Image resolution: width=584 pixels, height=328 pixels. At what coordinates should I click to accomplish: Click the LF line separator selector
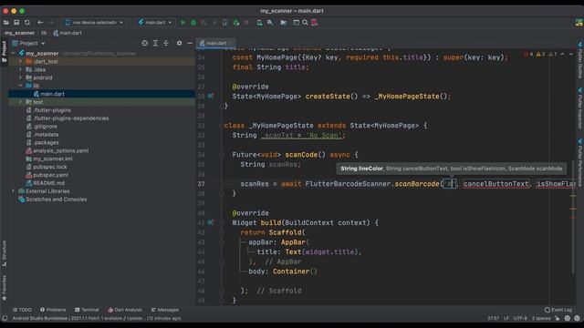point(506,318)
